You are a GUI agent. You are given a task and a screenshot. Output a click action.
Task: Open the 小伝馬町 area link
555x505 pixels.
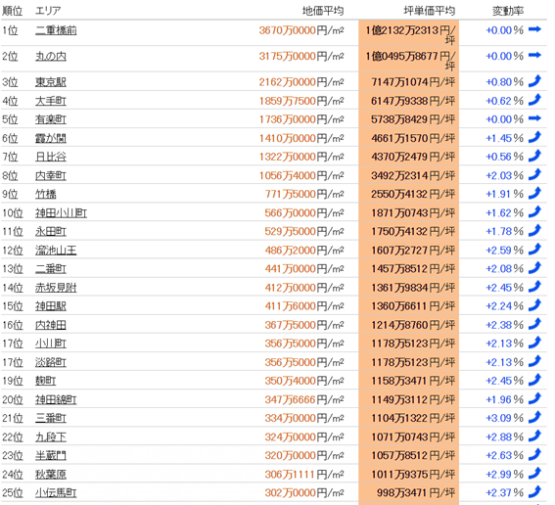coord(56,493)
